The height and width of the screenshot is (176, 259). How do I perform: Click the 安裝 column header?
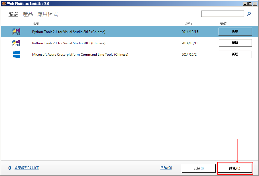pos(223,23)
